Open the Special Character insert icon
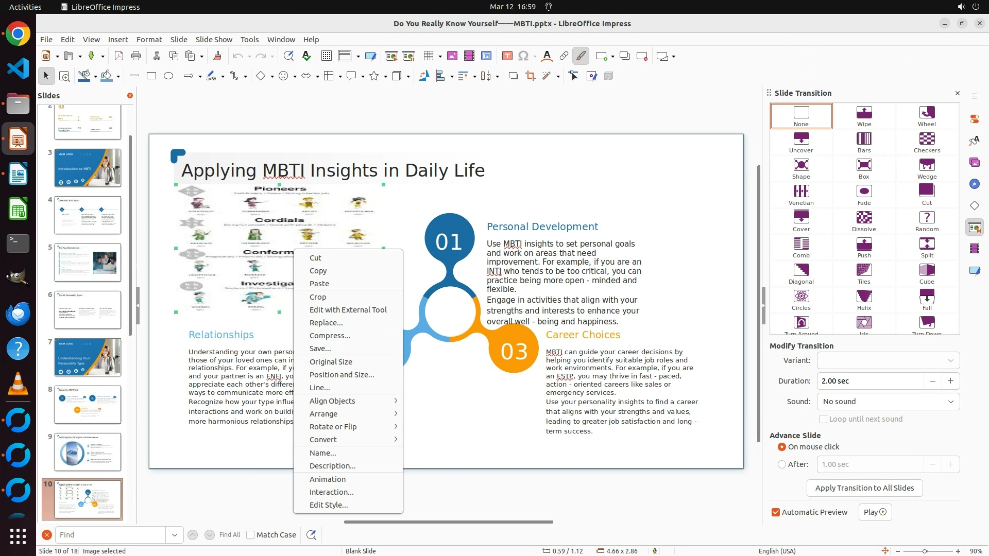 point(523,56)
